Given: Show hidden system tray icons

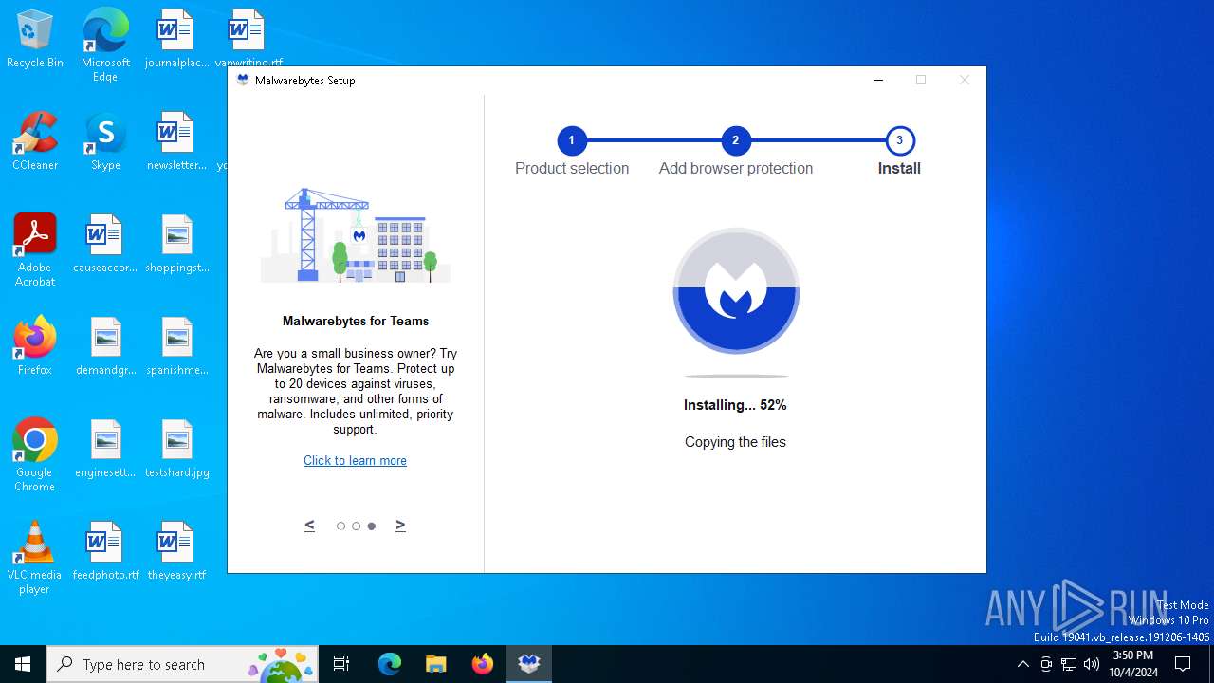Looking at the screenshot, I should (1022, 664).
